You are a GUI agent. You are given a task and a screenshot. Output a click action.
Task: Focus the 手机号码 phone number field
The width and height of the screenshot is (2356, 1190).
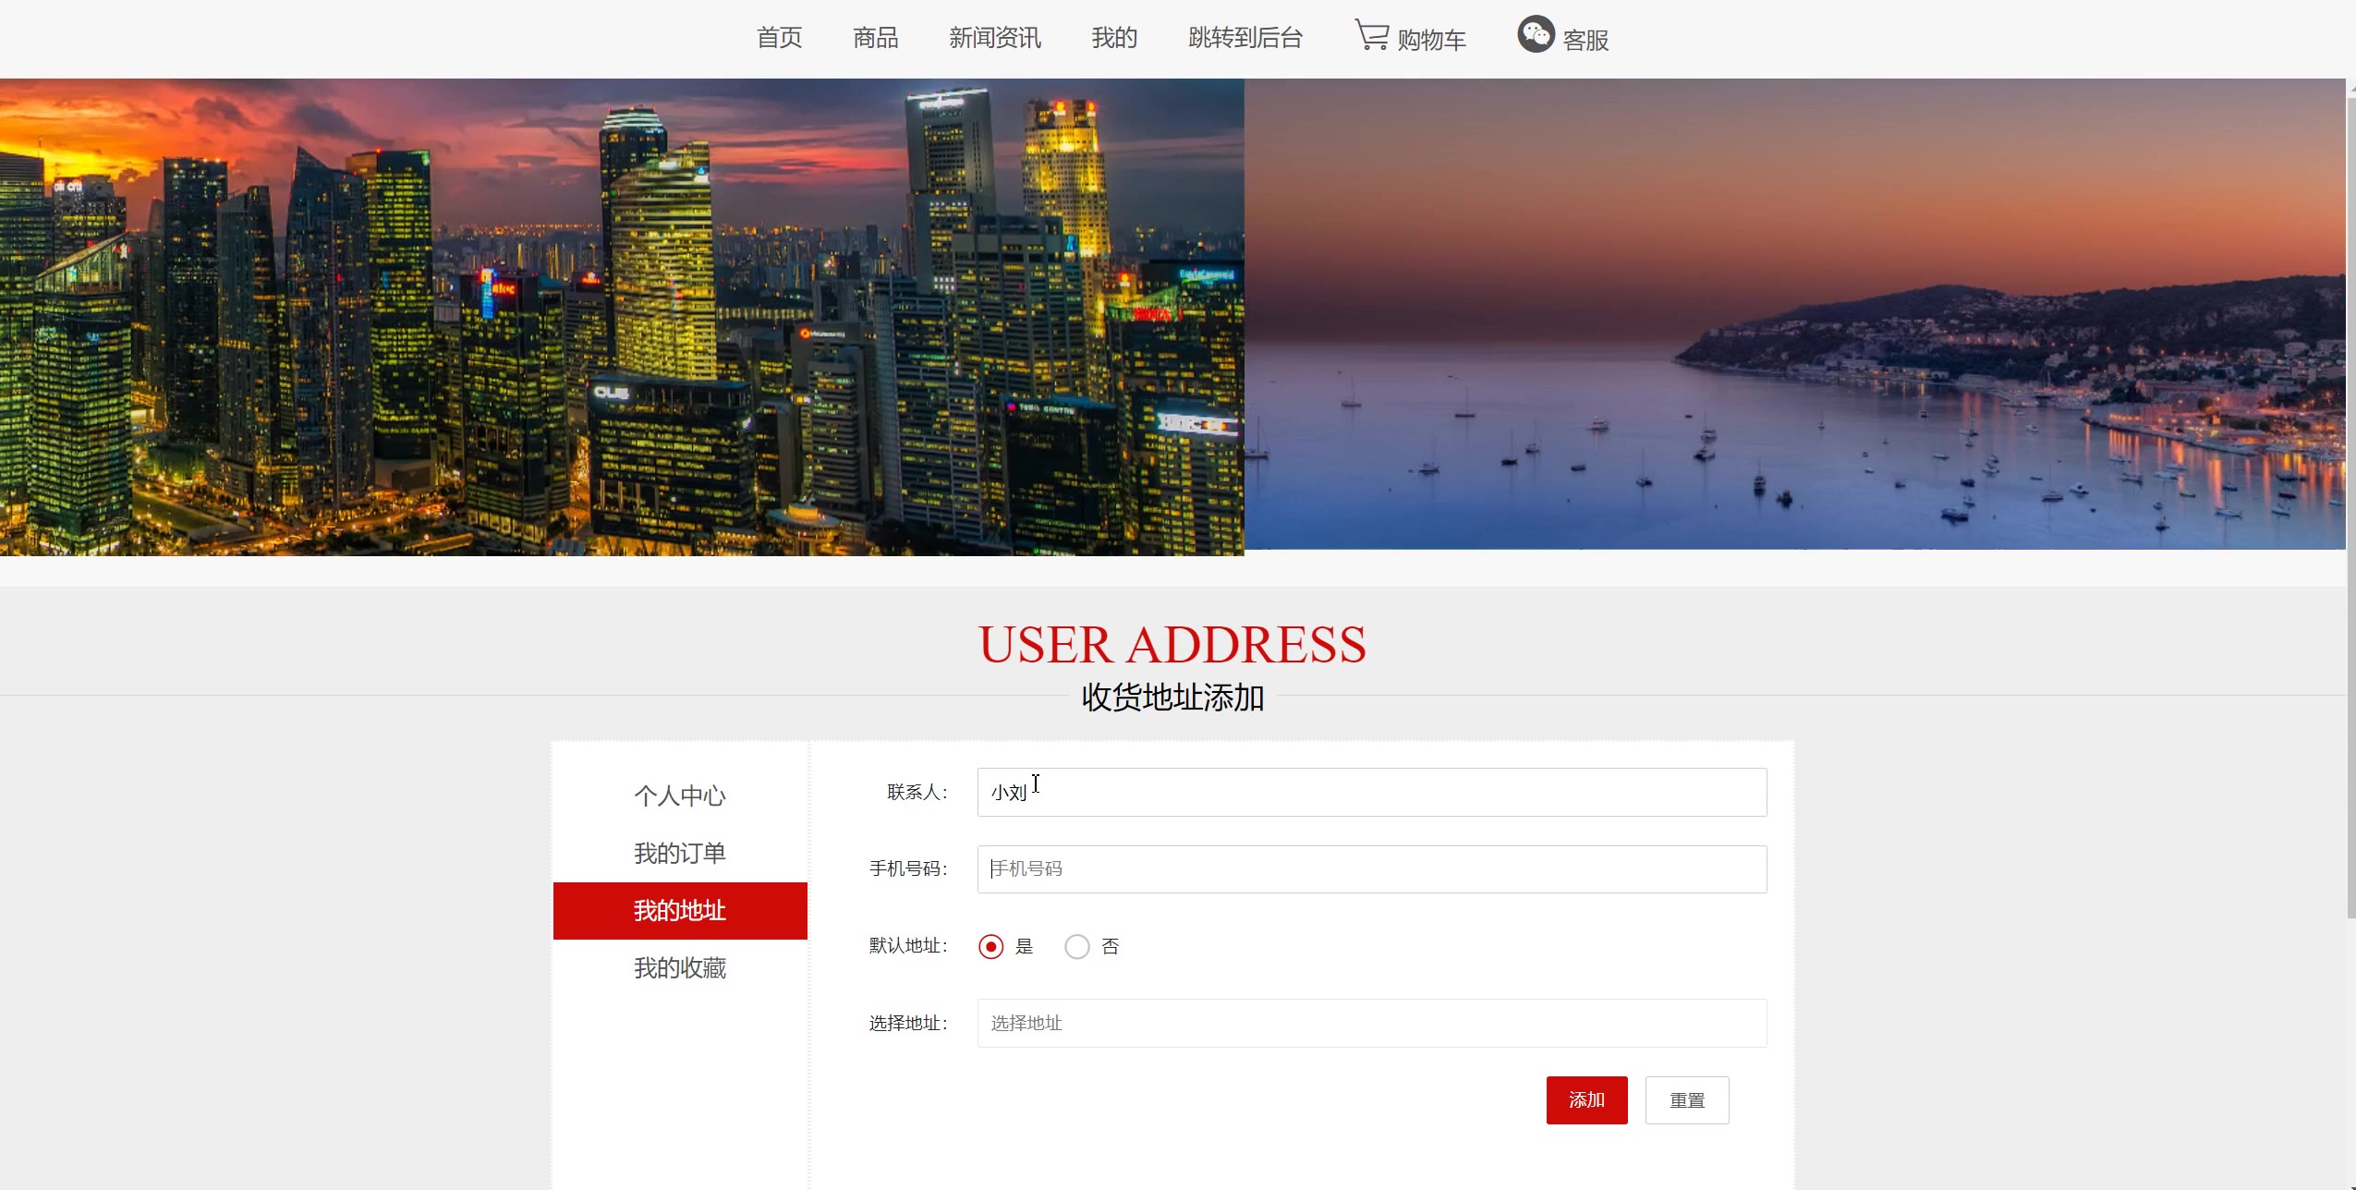[x=1371, y=868]
